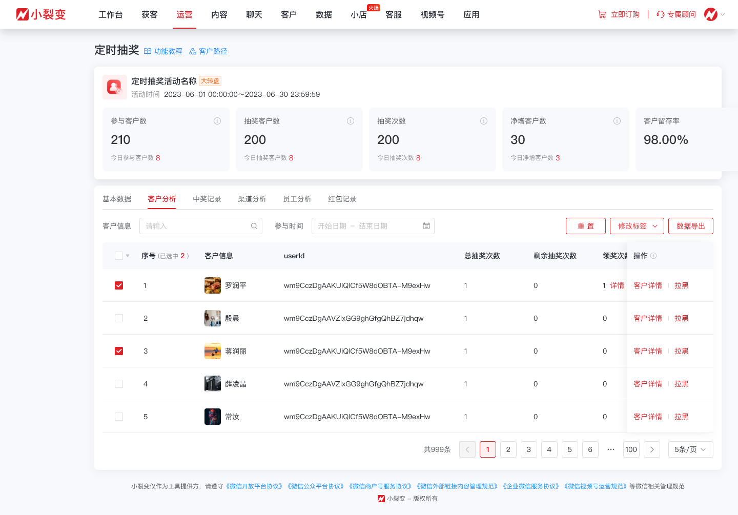Switch to the 红包记录 tab

point(342,199)
